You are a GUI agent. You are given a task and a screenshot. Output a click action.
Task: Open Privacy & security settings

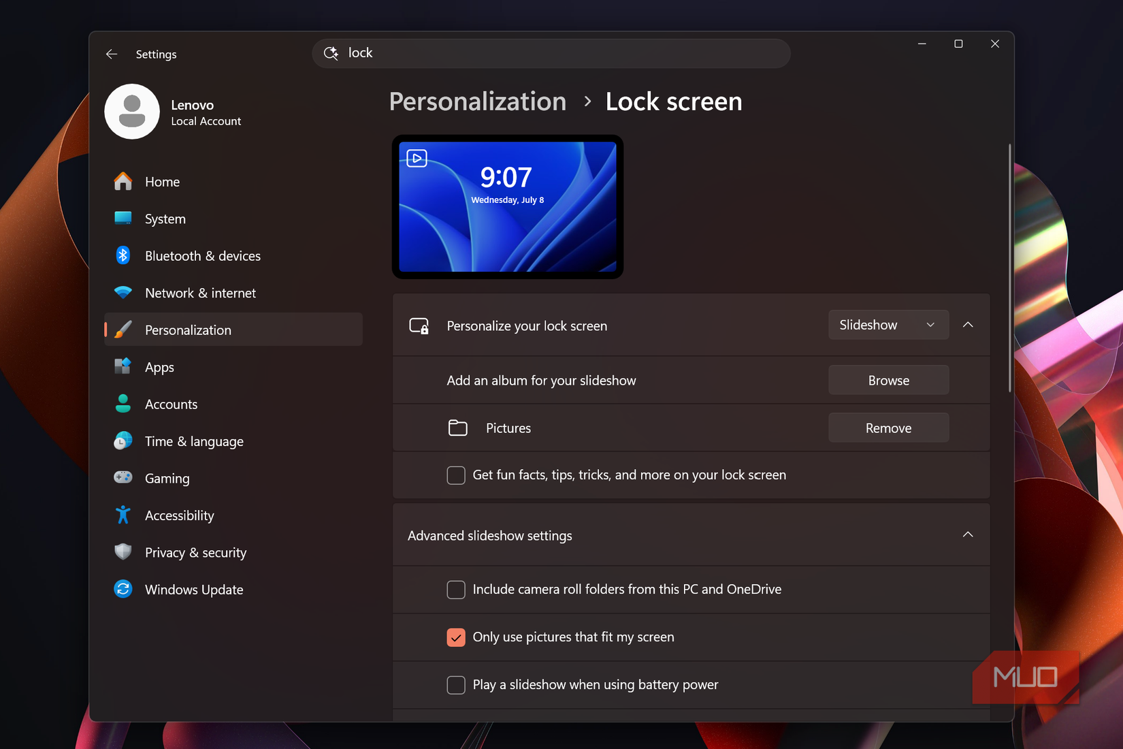coord(233,552)
